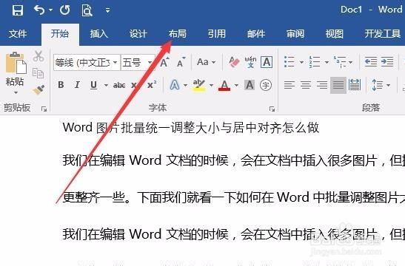Customize the Quick Access Toolbar dropdown
Screen dimensions: 405x266
[107, 10]
